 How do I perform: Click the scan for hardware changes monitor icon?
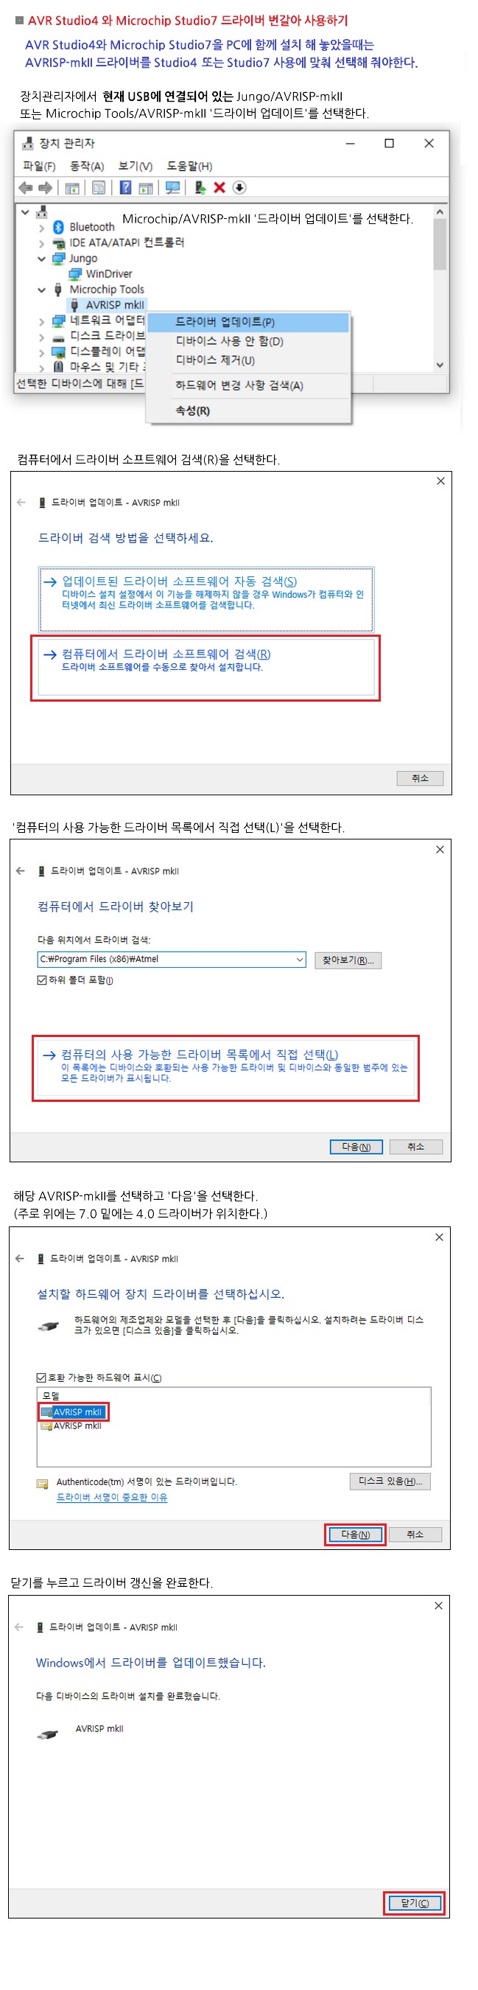pos(172,188)
